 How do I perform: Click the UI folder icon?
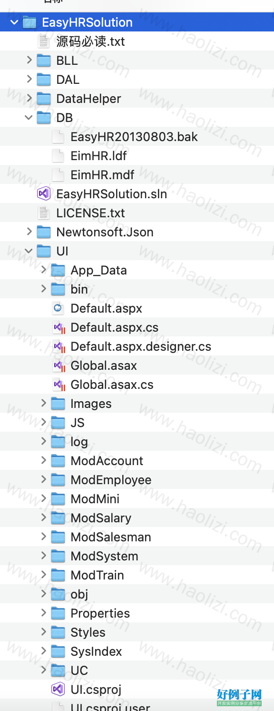[x=44, y=251]
